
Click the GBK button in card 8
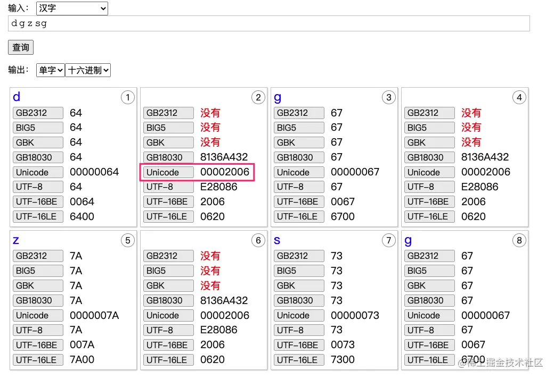coord(429,285)
